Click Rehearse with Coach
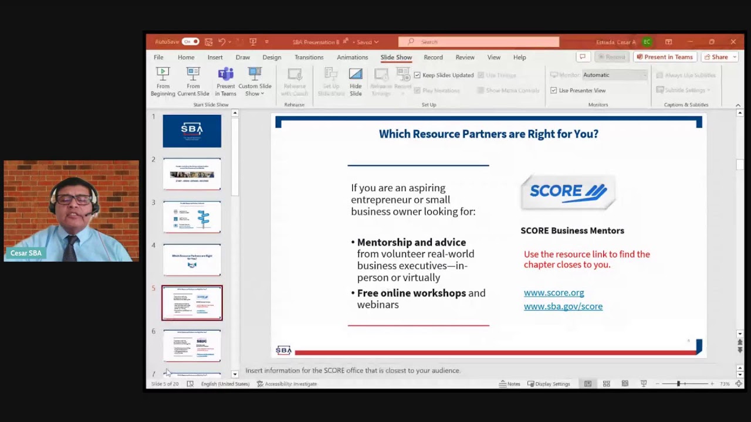Image resolution: width=751 pixels, height=422 pixels. 295,81
